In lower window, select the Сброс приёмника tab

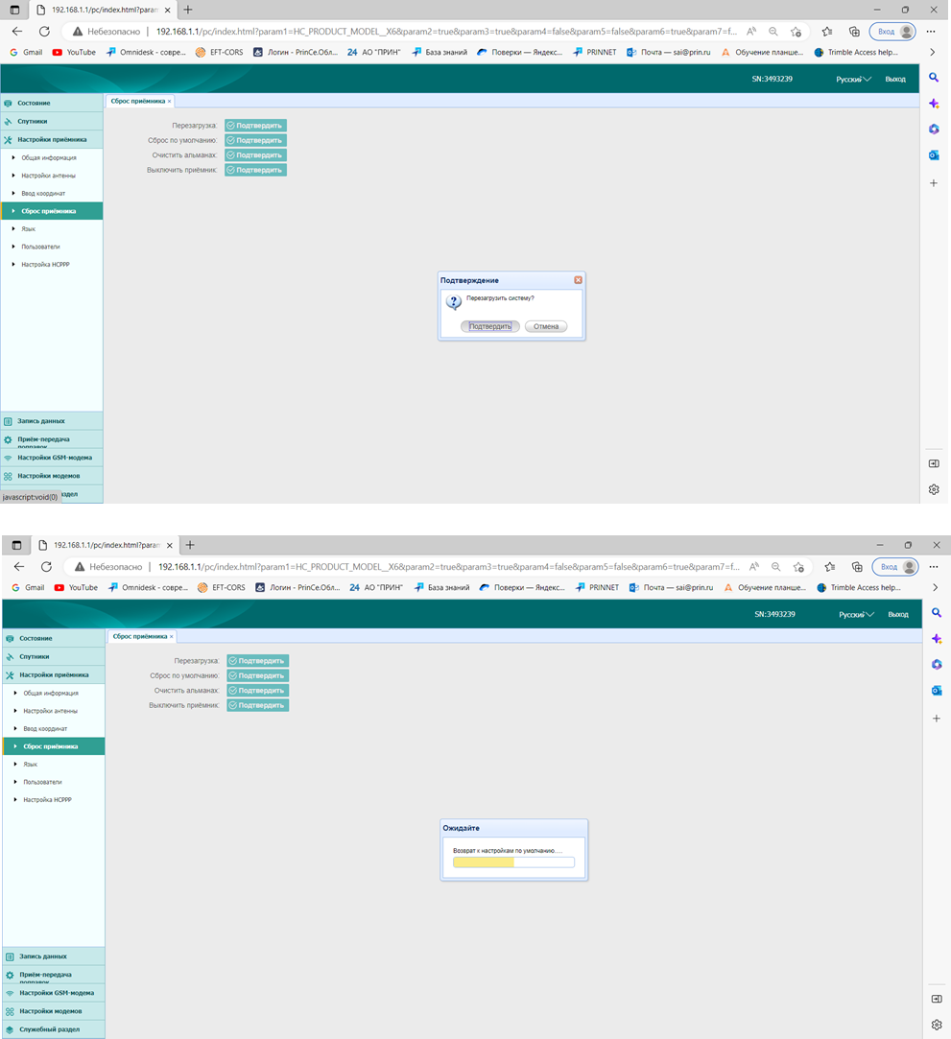[x=140, y=636]
